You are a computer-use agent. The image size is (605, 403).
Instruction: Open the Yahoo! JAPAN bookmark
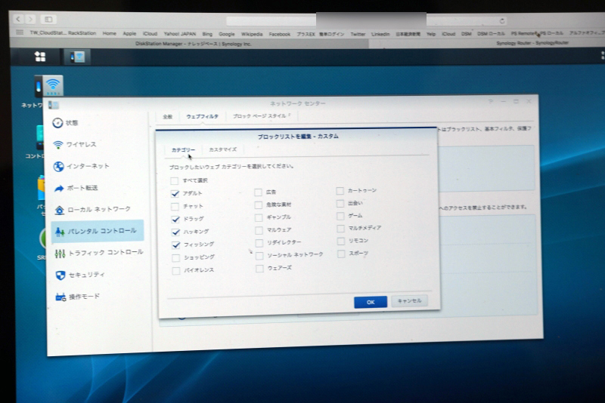[x=179, y=34]
